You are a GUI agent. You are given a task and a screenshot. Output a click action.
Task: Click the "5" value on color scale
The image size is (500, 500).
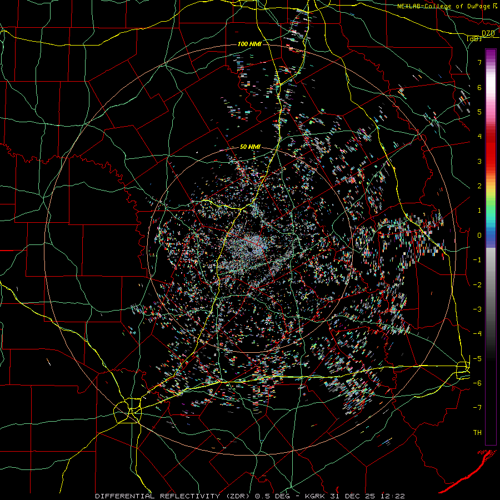click(x=479, y=112)
